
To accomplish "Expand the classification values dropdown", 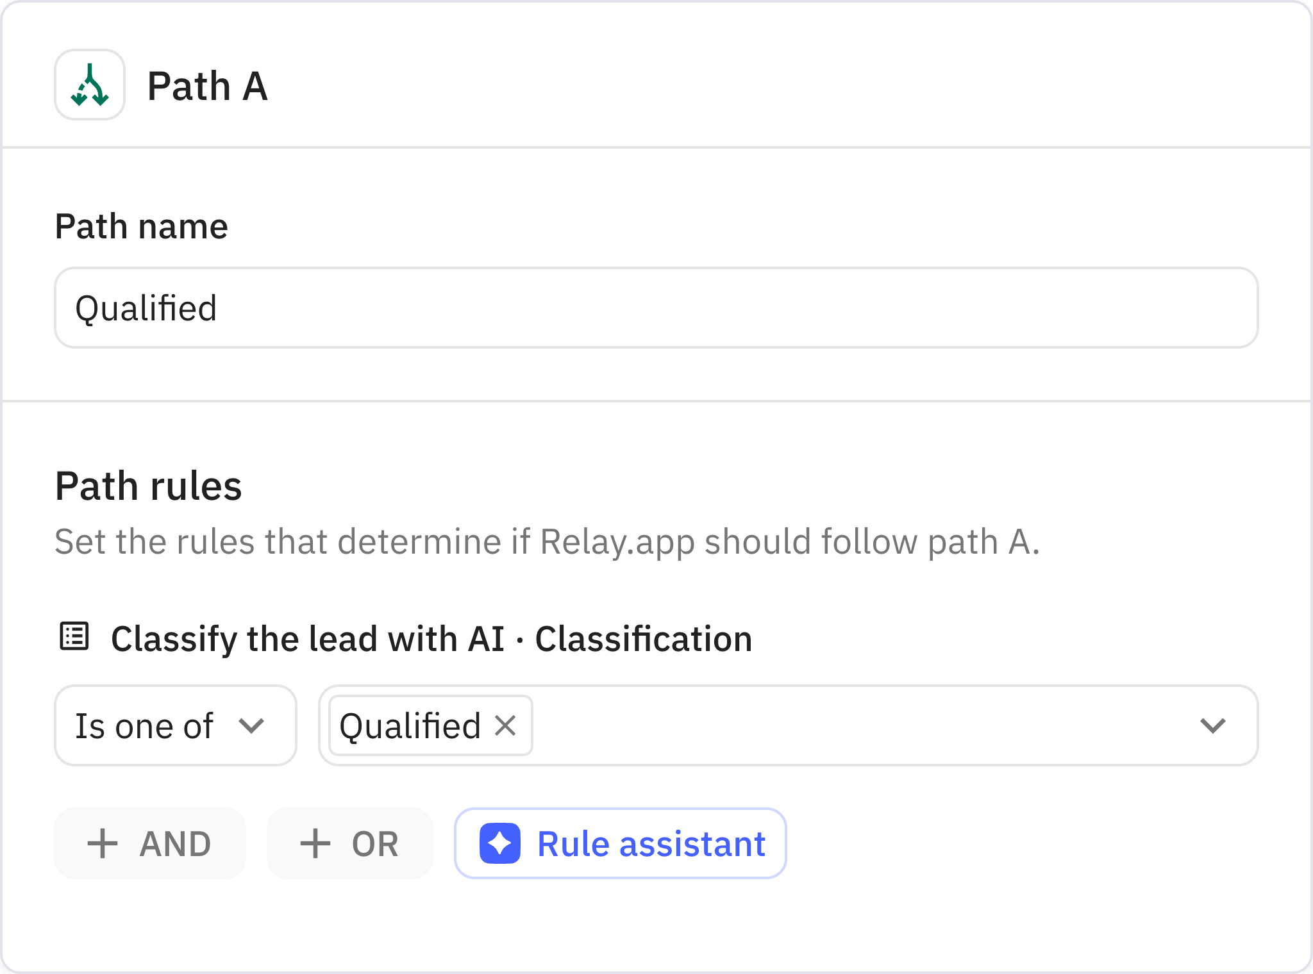I will (x=1212, y=725).
